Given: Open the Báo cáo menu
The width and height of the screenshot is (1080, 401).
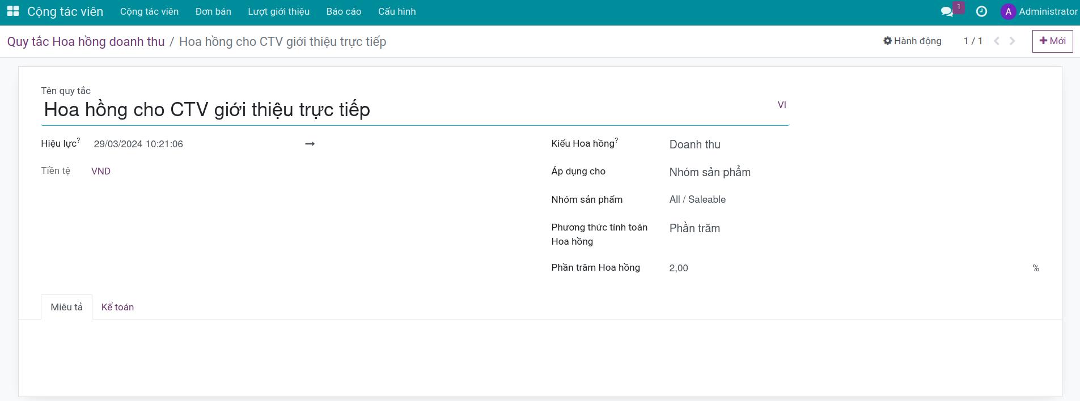Looking at the screenshot, I should 344,11.
